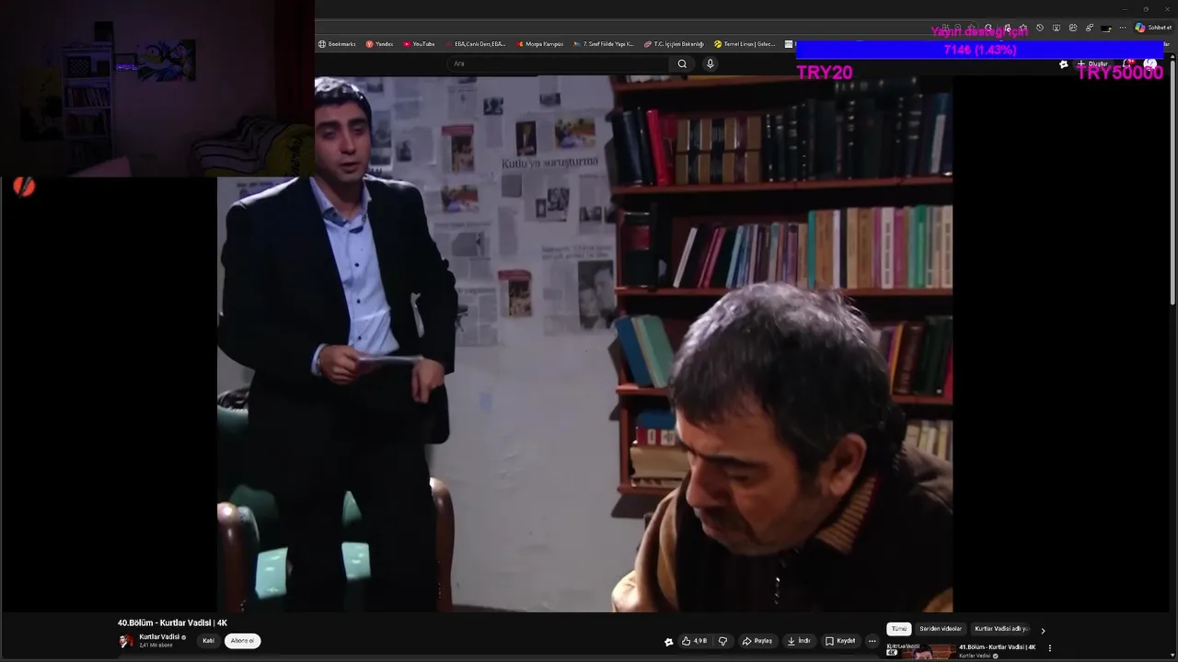Open the YouTube account avatar menu
The width and height of the screenshot is (1178, 662).
point(1150,64)
